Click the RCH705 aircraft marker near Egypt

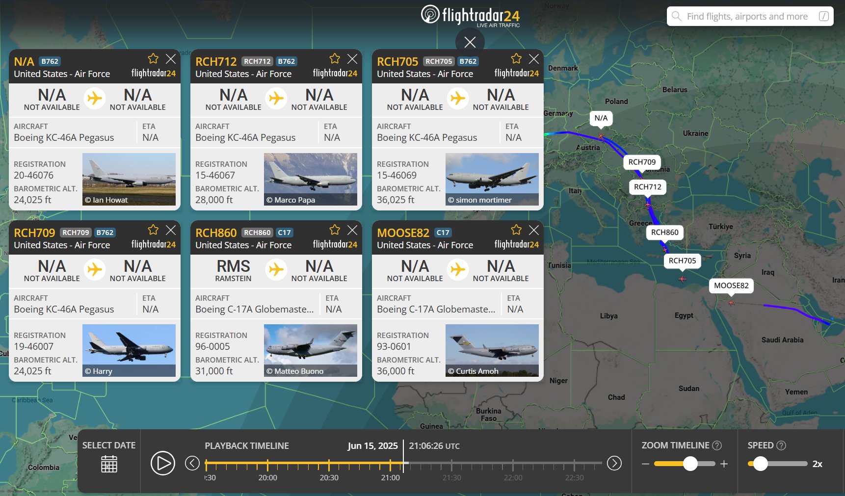click(682, 279)
